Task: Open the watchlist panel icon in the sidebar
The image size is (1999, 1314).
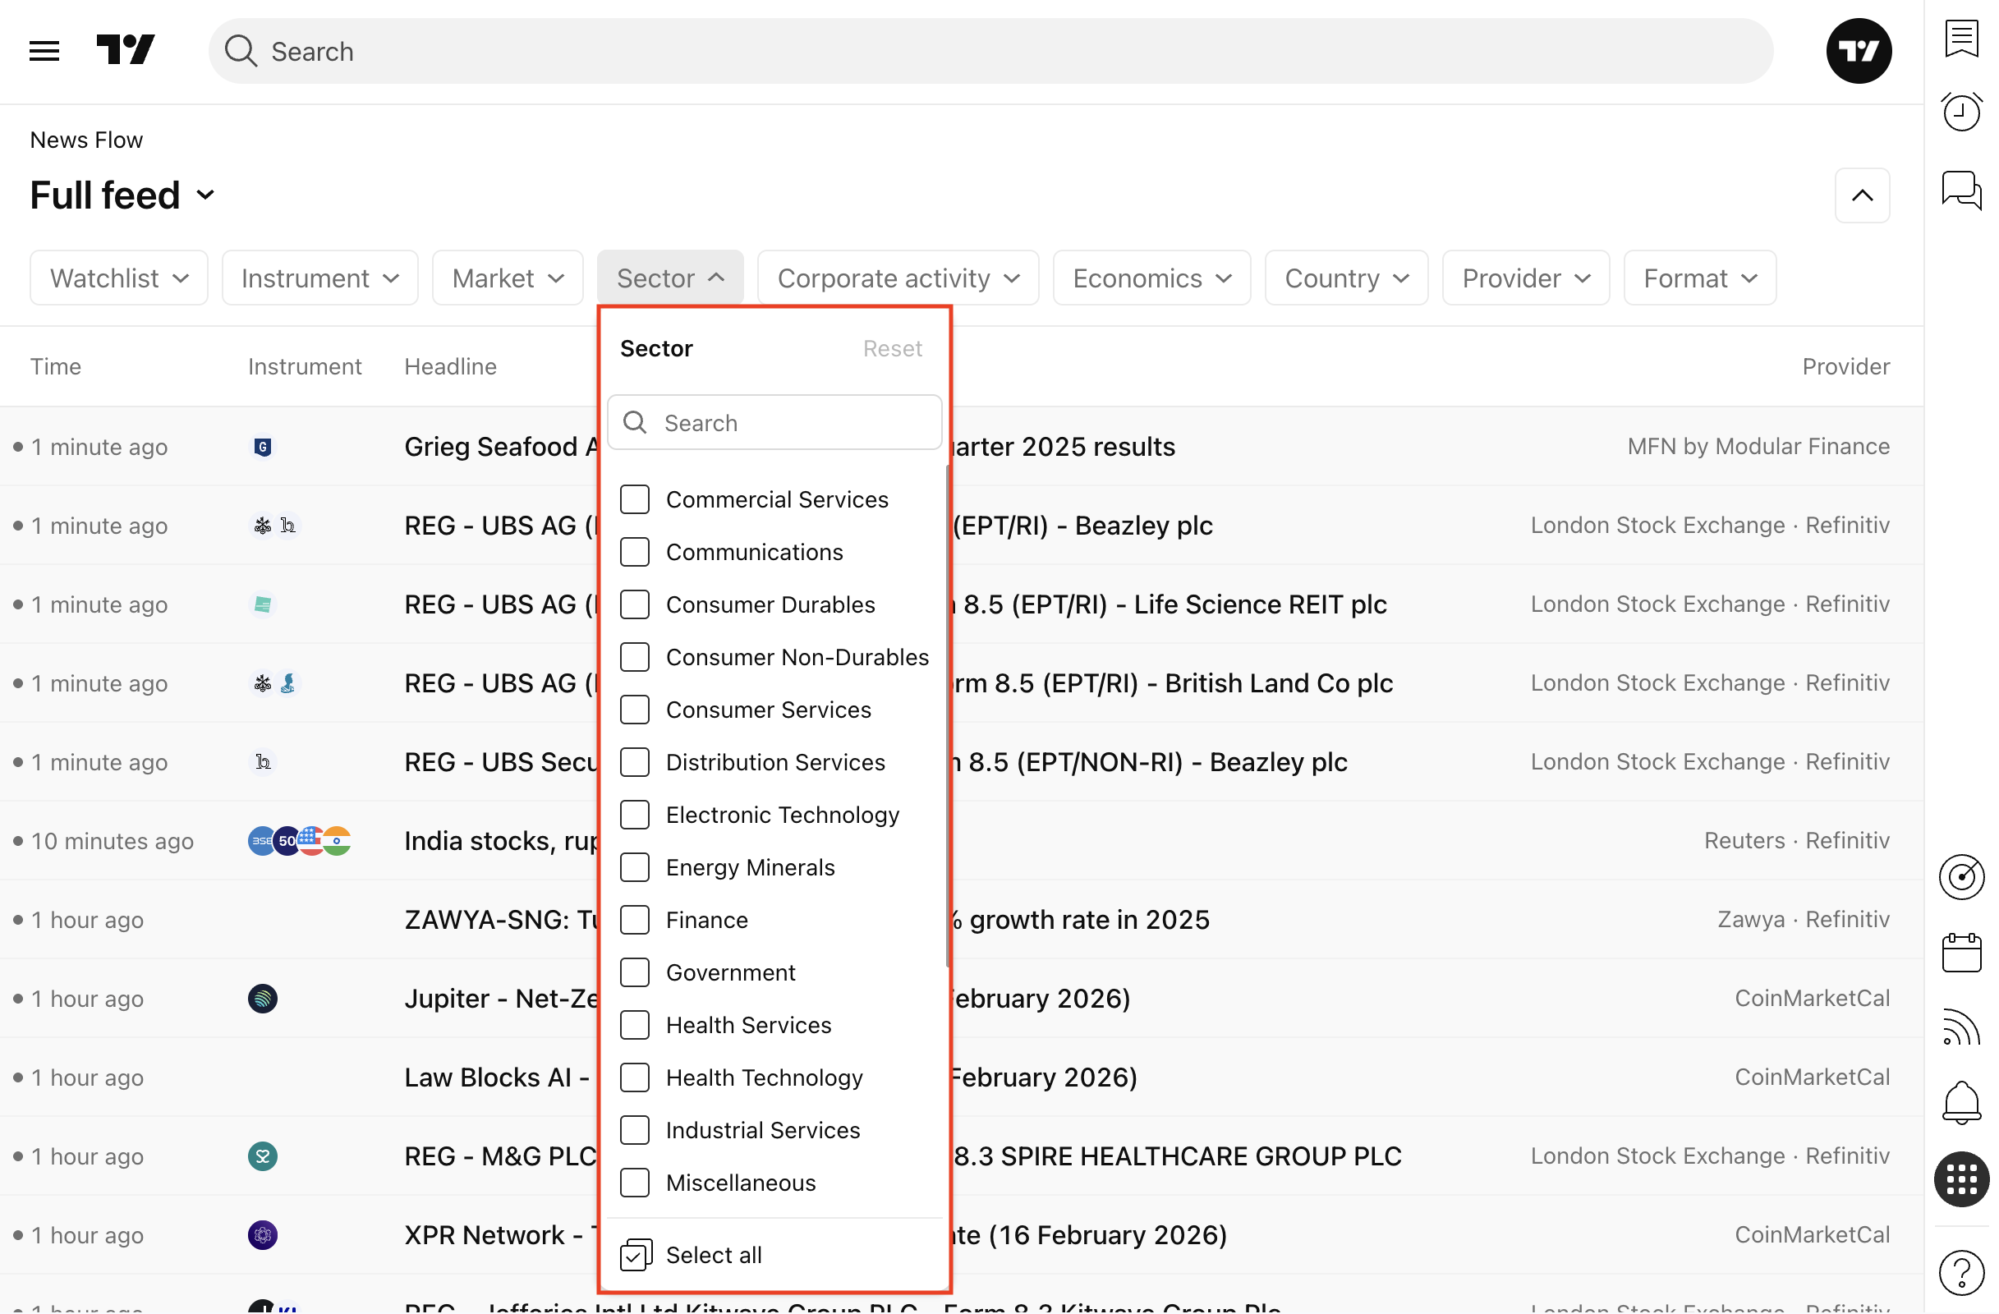Action: [1961, 39]
